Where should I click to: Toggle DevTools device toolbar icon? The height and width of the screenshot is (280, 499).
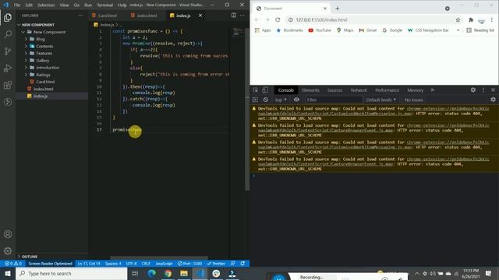[265, 90]
